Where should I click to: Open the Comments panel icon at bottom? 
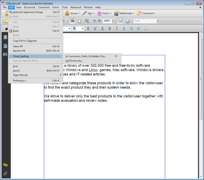pyautogui.click(x=5, y=165)
